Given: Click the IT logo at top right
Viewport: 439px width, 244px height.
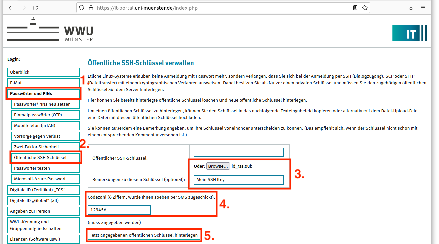Looking at the screenshot, I should pyautogui.click(x=409, y=33).
